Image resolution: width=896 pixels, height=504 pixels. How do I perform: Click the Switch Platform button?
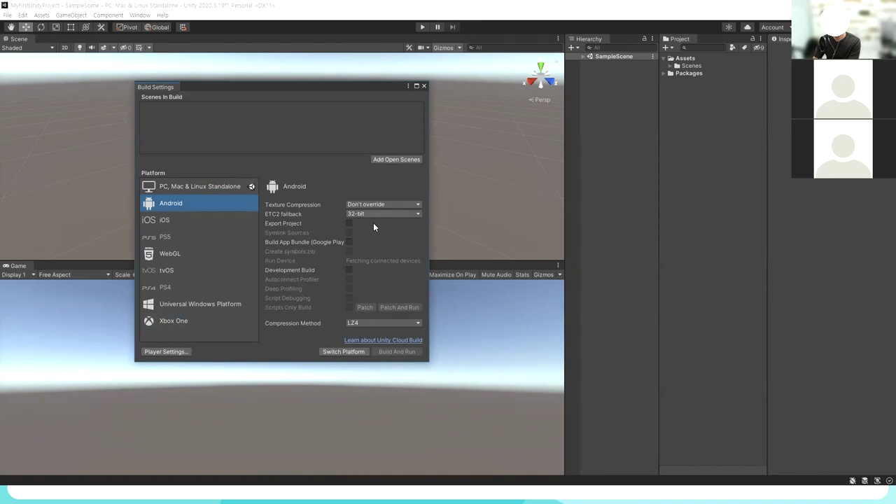(x=344, y=352)
